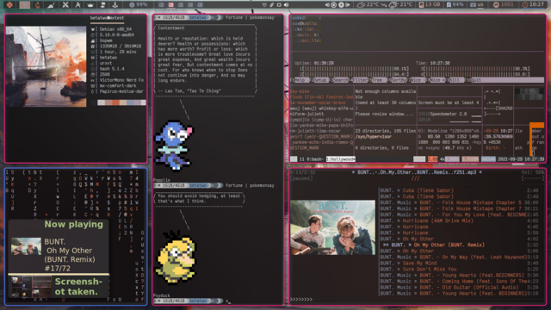Click the BUNT album art thumbnail in notification
Viewport: 551px width, 310px height.
click(26, 245)
